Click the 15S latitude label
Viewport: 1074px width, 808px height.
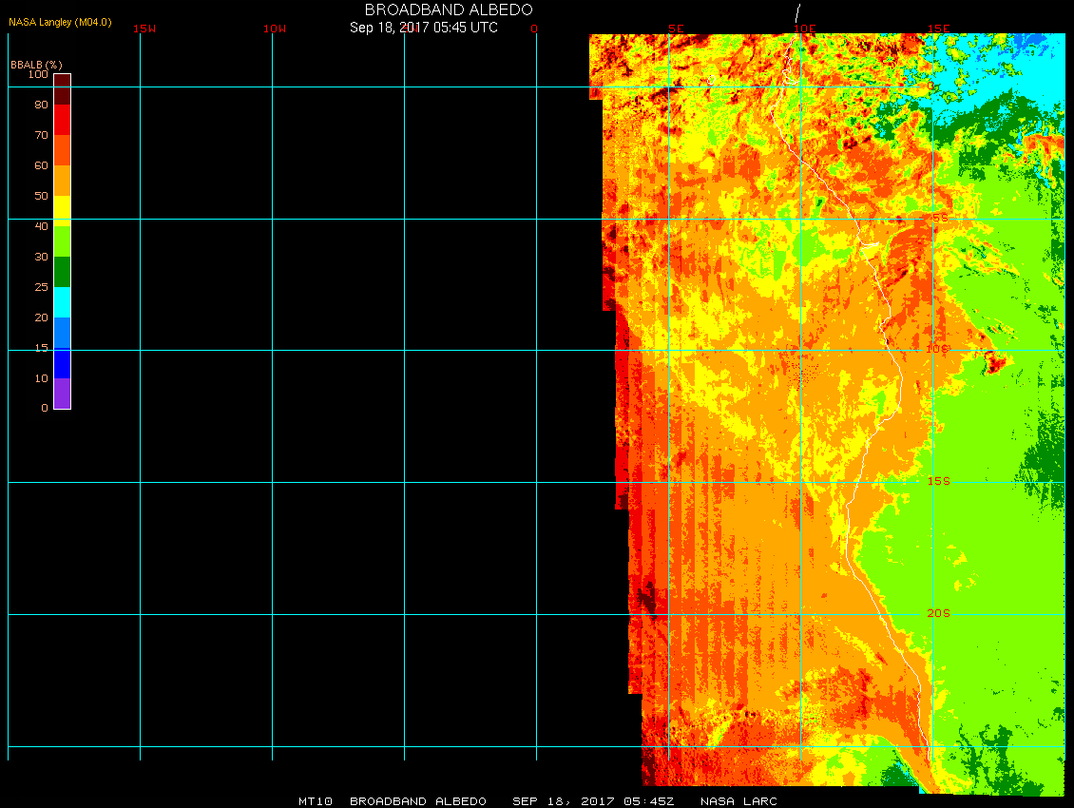pyautogui.click(x=938, y=481)
